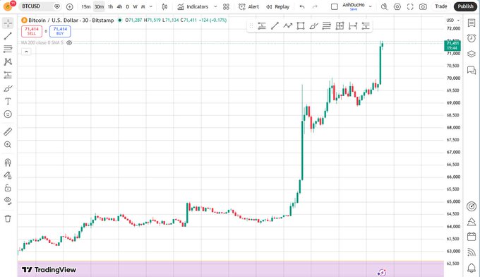Open the Indicators dialog
This screenshot has height=277, width=480.
point(193,6)
